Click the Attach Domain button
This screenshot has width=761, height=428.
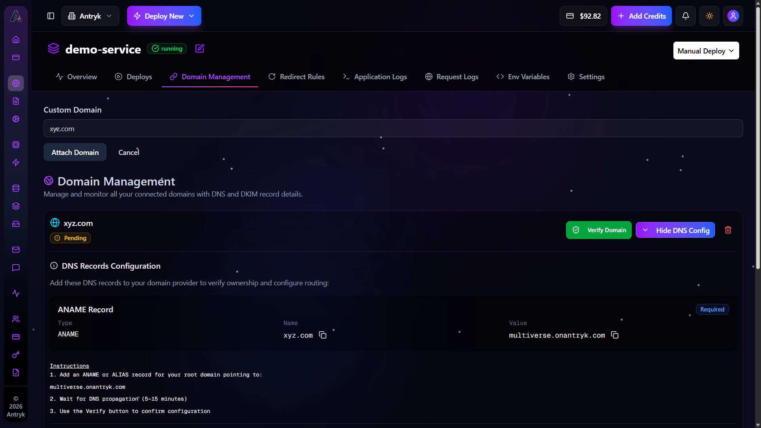click(x=75, y=152)
